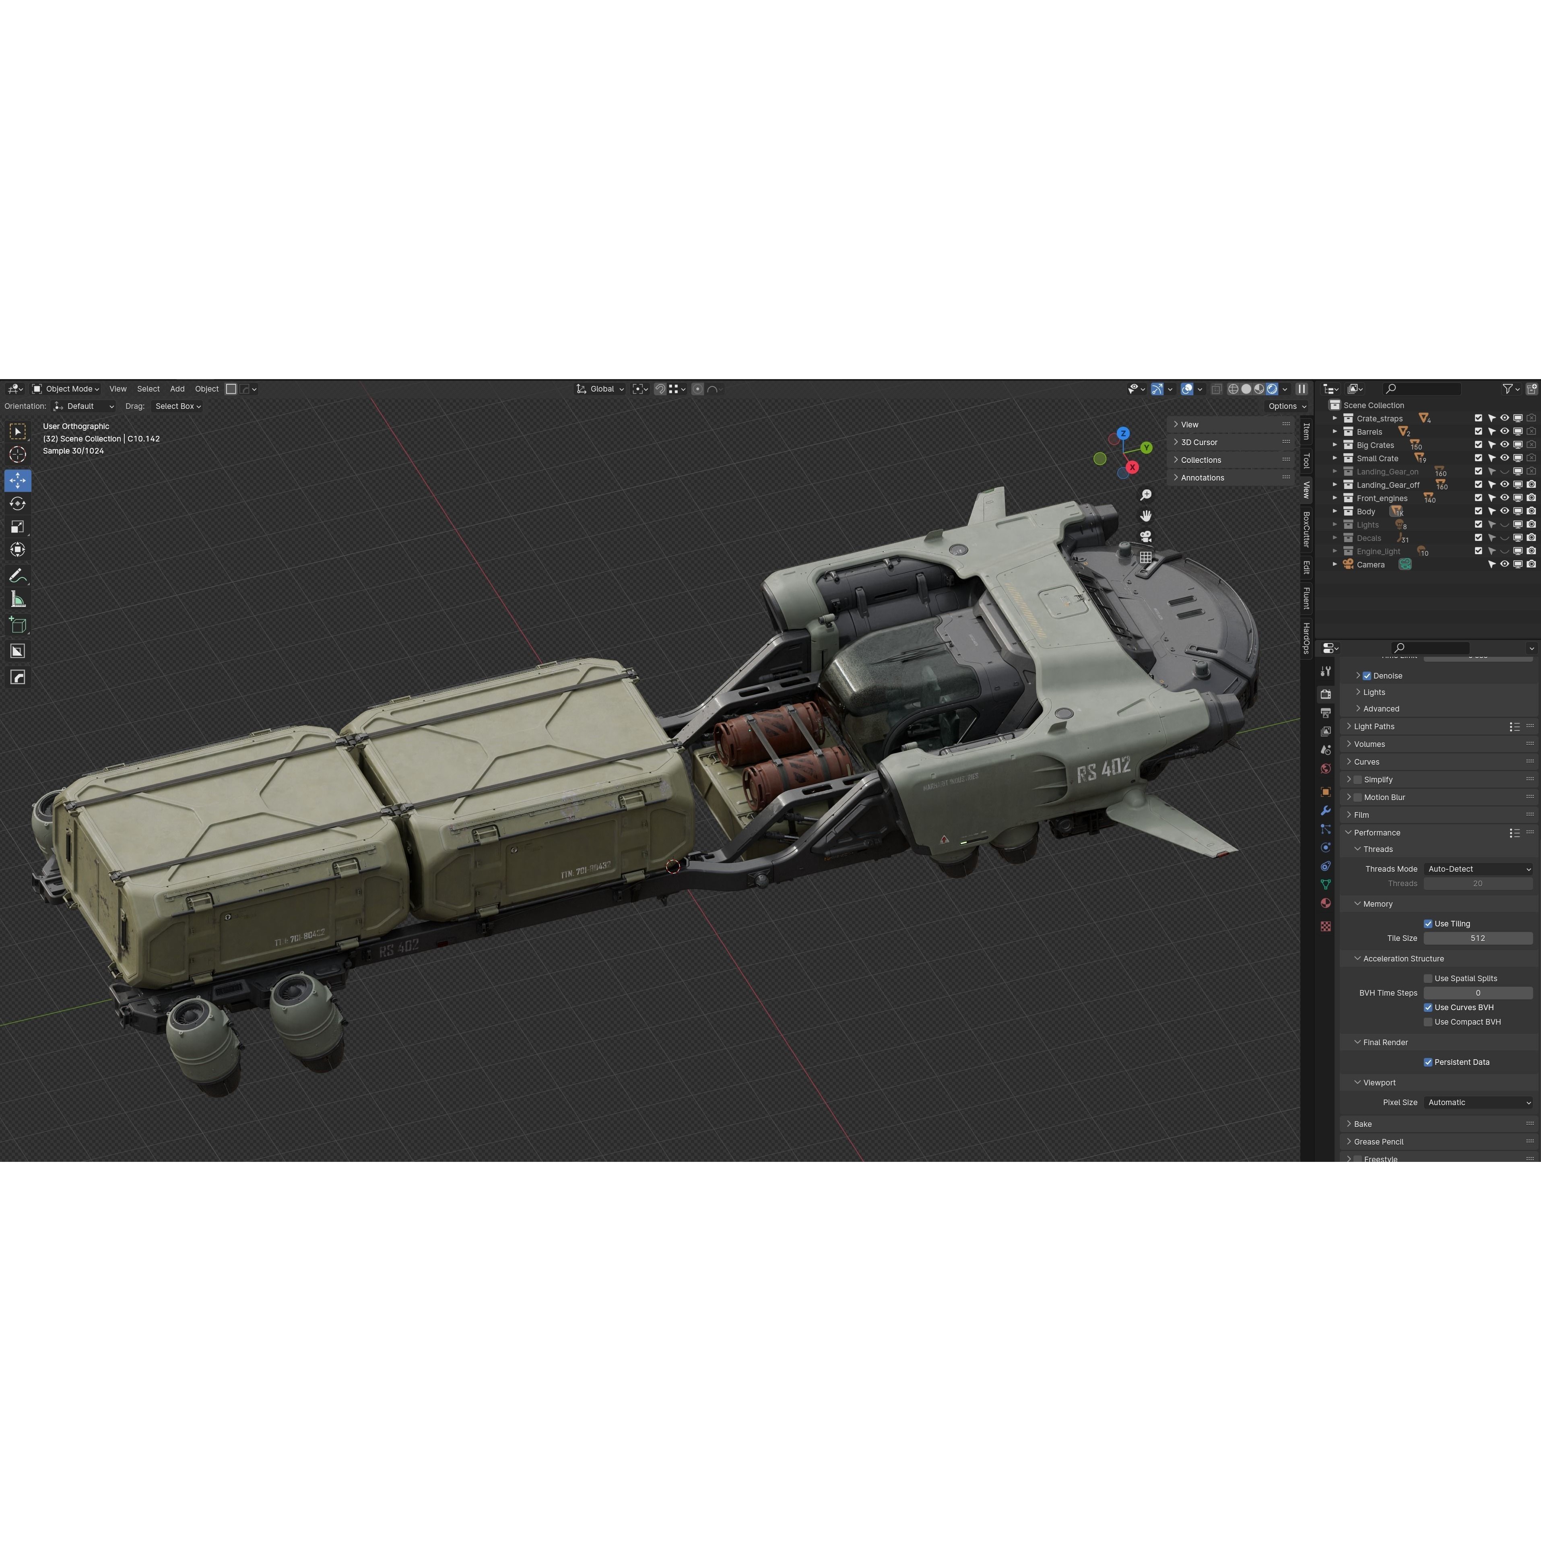
Task: Open the Output Properties printer tab
Action: pos(1326,713)
